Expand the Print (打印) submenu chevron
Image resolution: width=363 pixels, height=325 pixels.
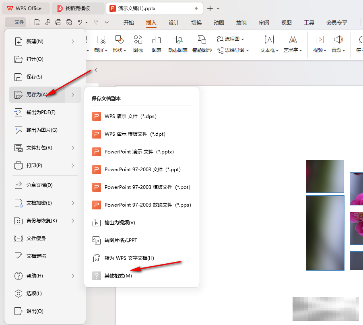(73, 166)
